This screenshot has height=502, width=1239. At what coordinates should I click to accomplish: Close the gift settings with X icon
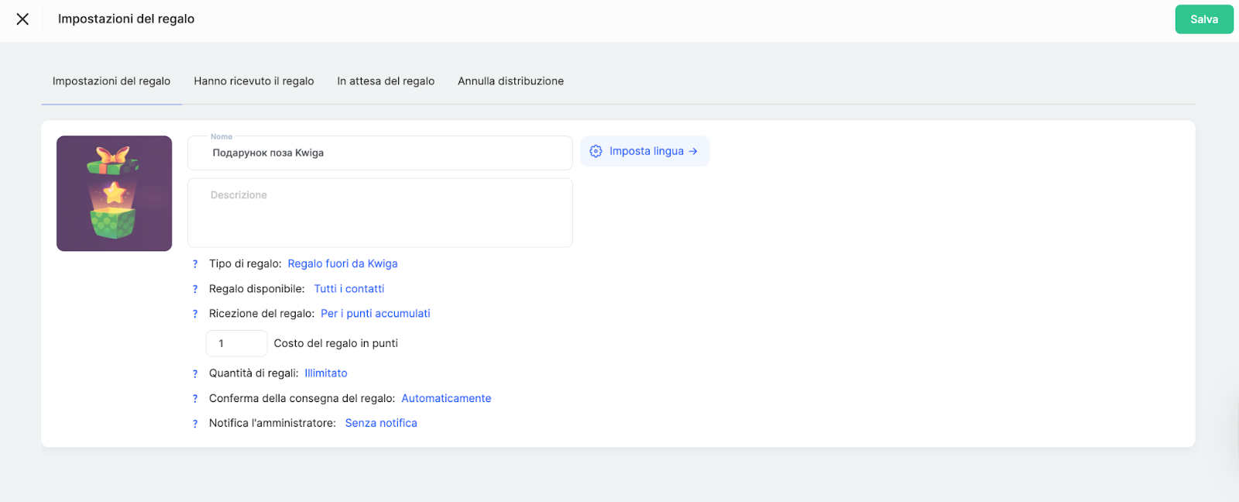click(x=22, y=19)
